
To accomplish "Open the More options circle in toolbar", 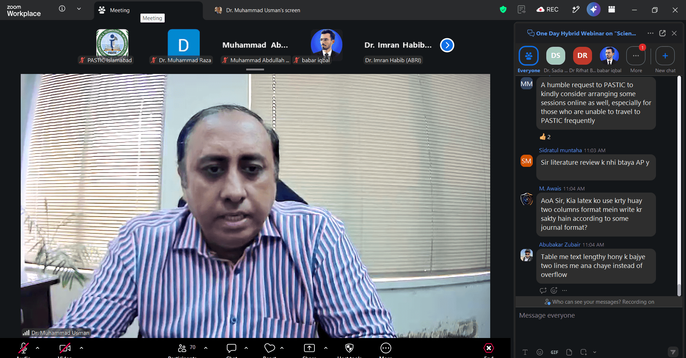I will pos(386,348).
